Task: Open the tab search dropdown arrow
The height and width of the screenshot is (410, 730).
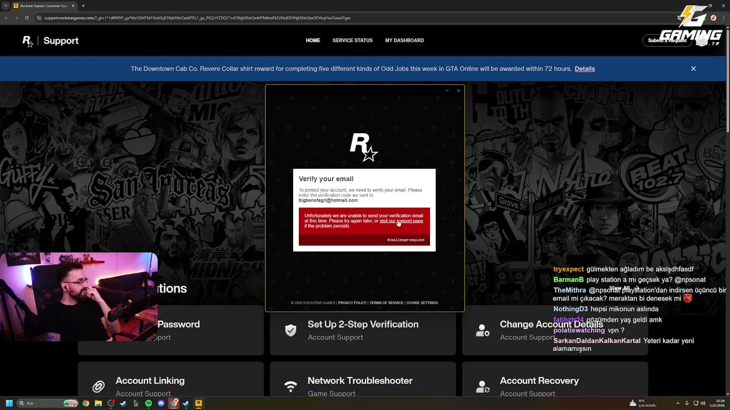Action: click(5, 6)
